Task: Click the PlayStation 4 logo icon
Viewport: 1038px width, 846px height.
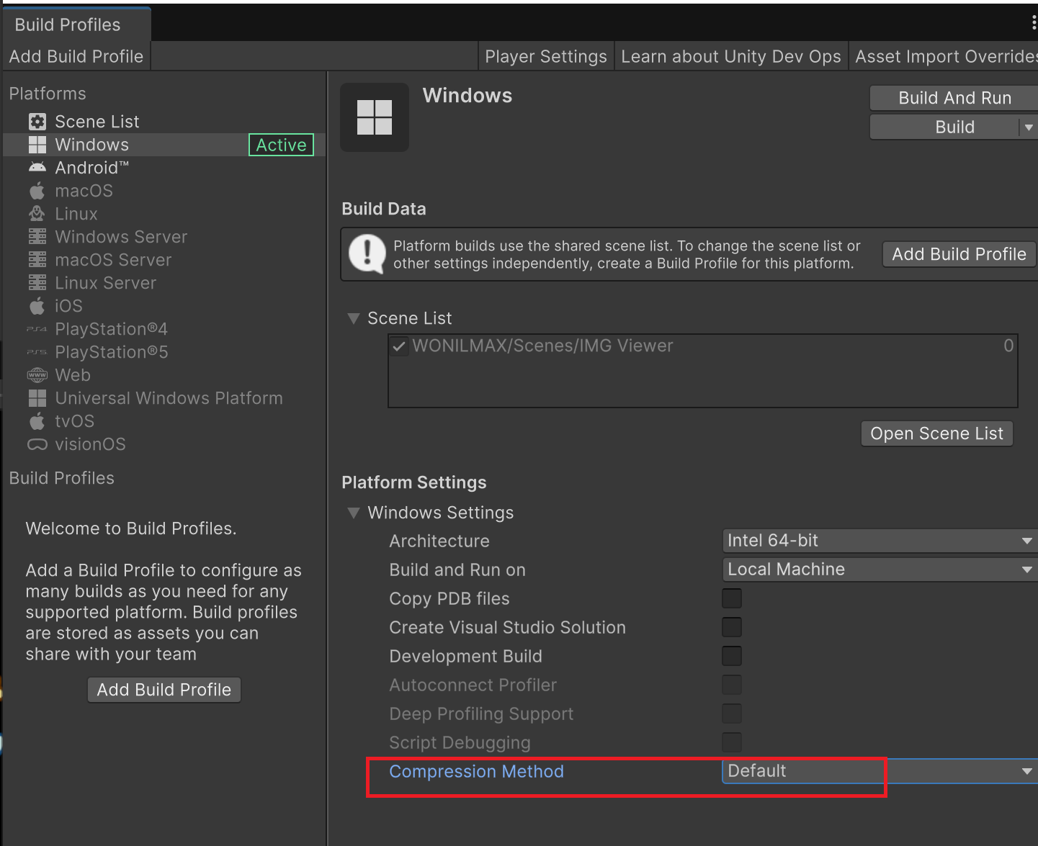Action: pyautogui.click(x=37, y=329)
